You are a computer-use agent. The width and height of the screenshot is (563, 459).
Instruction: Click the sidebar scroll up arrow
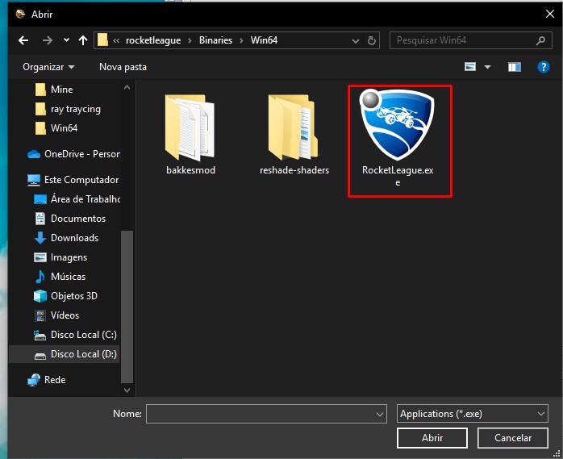pos(127,87)
